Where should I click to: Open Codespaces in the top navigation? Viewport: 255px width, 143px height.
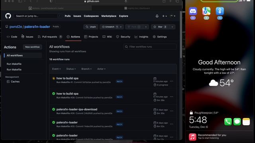pos(91,16)
